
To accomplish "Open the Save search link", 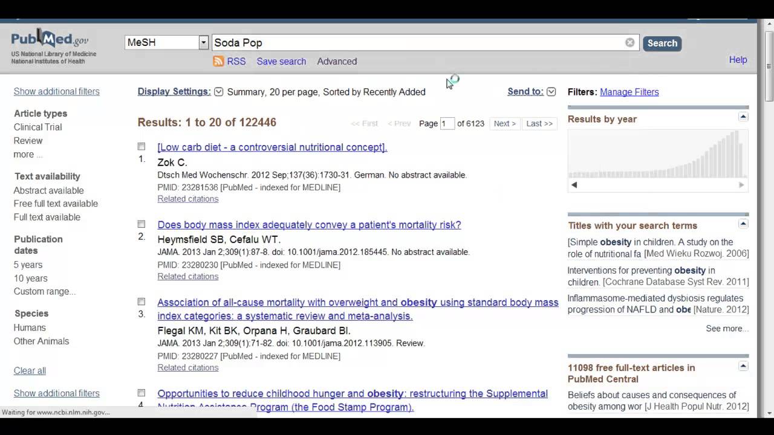I will coord(281,61).
